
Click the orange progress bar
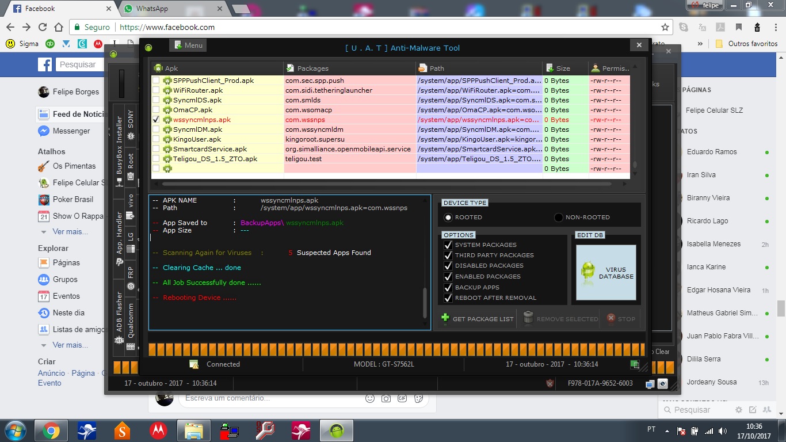click(396, 349)
